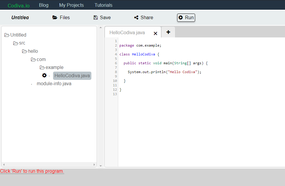
Task: Click the vertical scrollbar up arrow
Action: (101, 28)
